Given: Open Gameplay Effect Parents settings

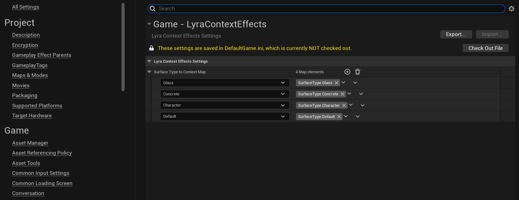Looking at the screenshot, I should pyautogui.click(x=42, y=55).
